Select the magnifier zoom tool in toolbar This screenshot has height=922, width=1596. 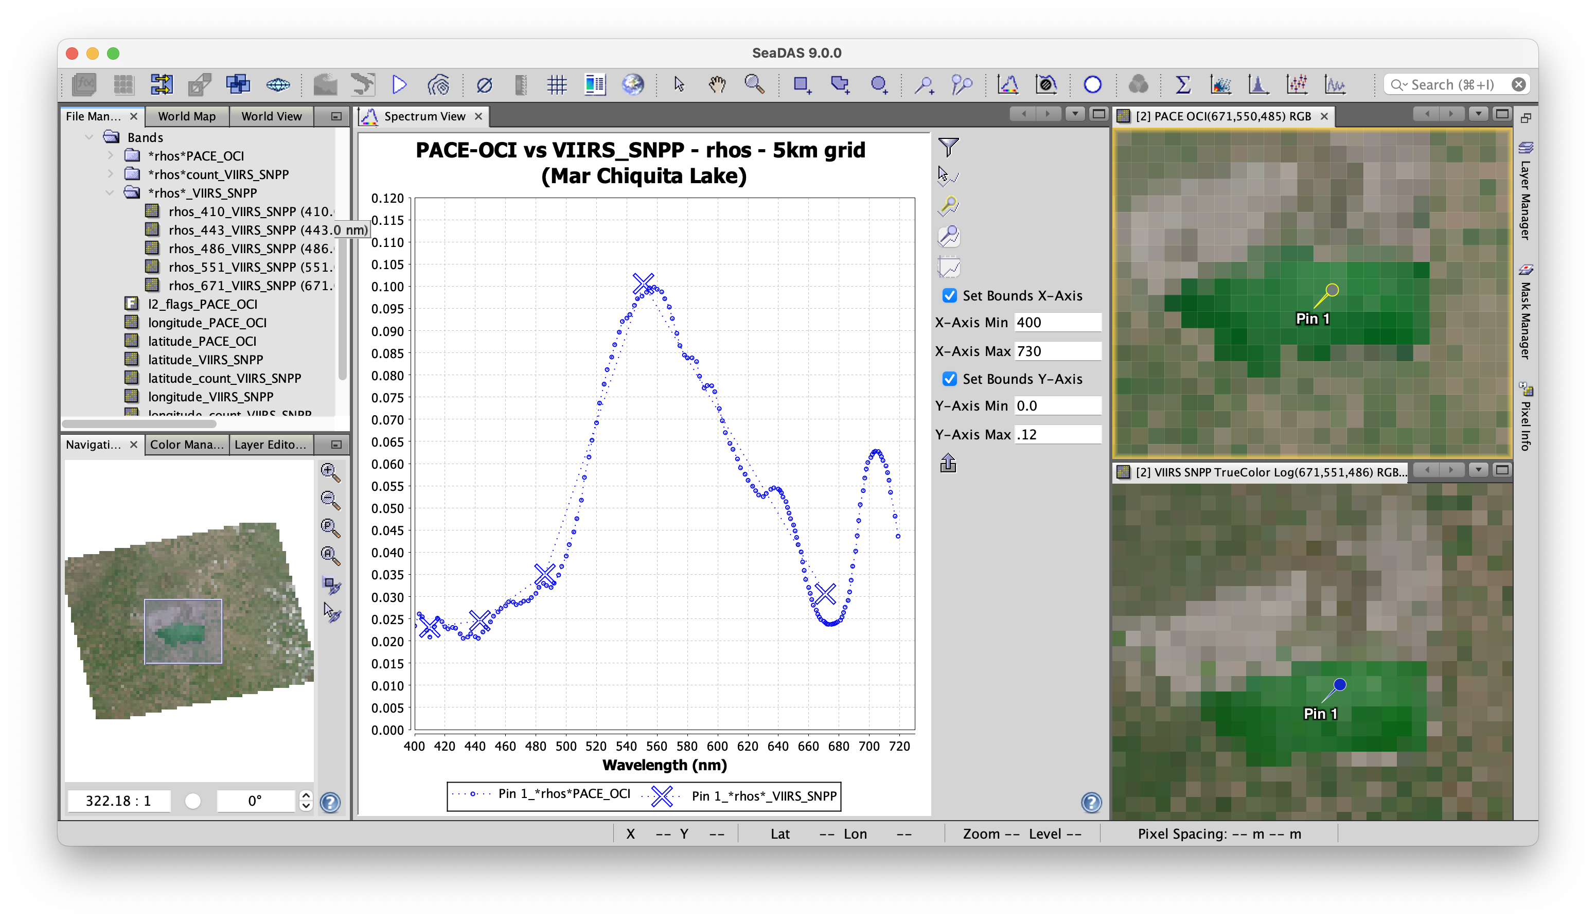(755, 84)
